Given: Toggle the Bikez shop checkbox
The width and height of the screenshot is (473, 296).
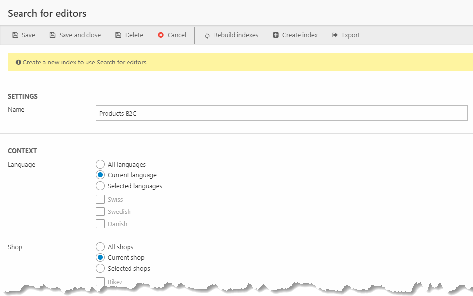Looking at the screenshot, I should 100,281.
